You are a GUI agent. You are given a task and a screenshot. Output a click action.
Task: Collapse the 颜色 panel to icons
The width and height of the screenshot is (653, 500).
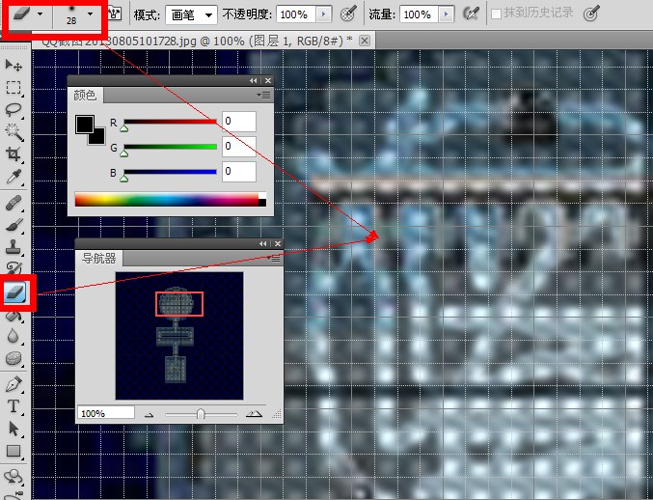254,81
